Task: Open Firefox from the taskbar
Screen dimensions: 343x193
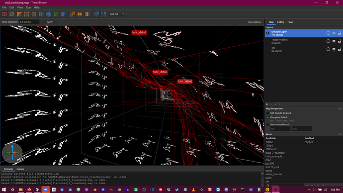Action: pyautogui.click(x=29, y=190)
